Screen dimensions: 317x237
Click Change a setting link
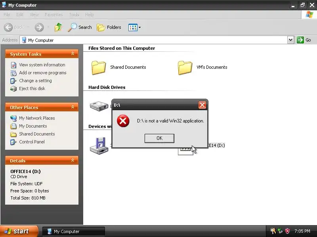[x=35, y=81]
